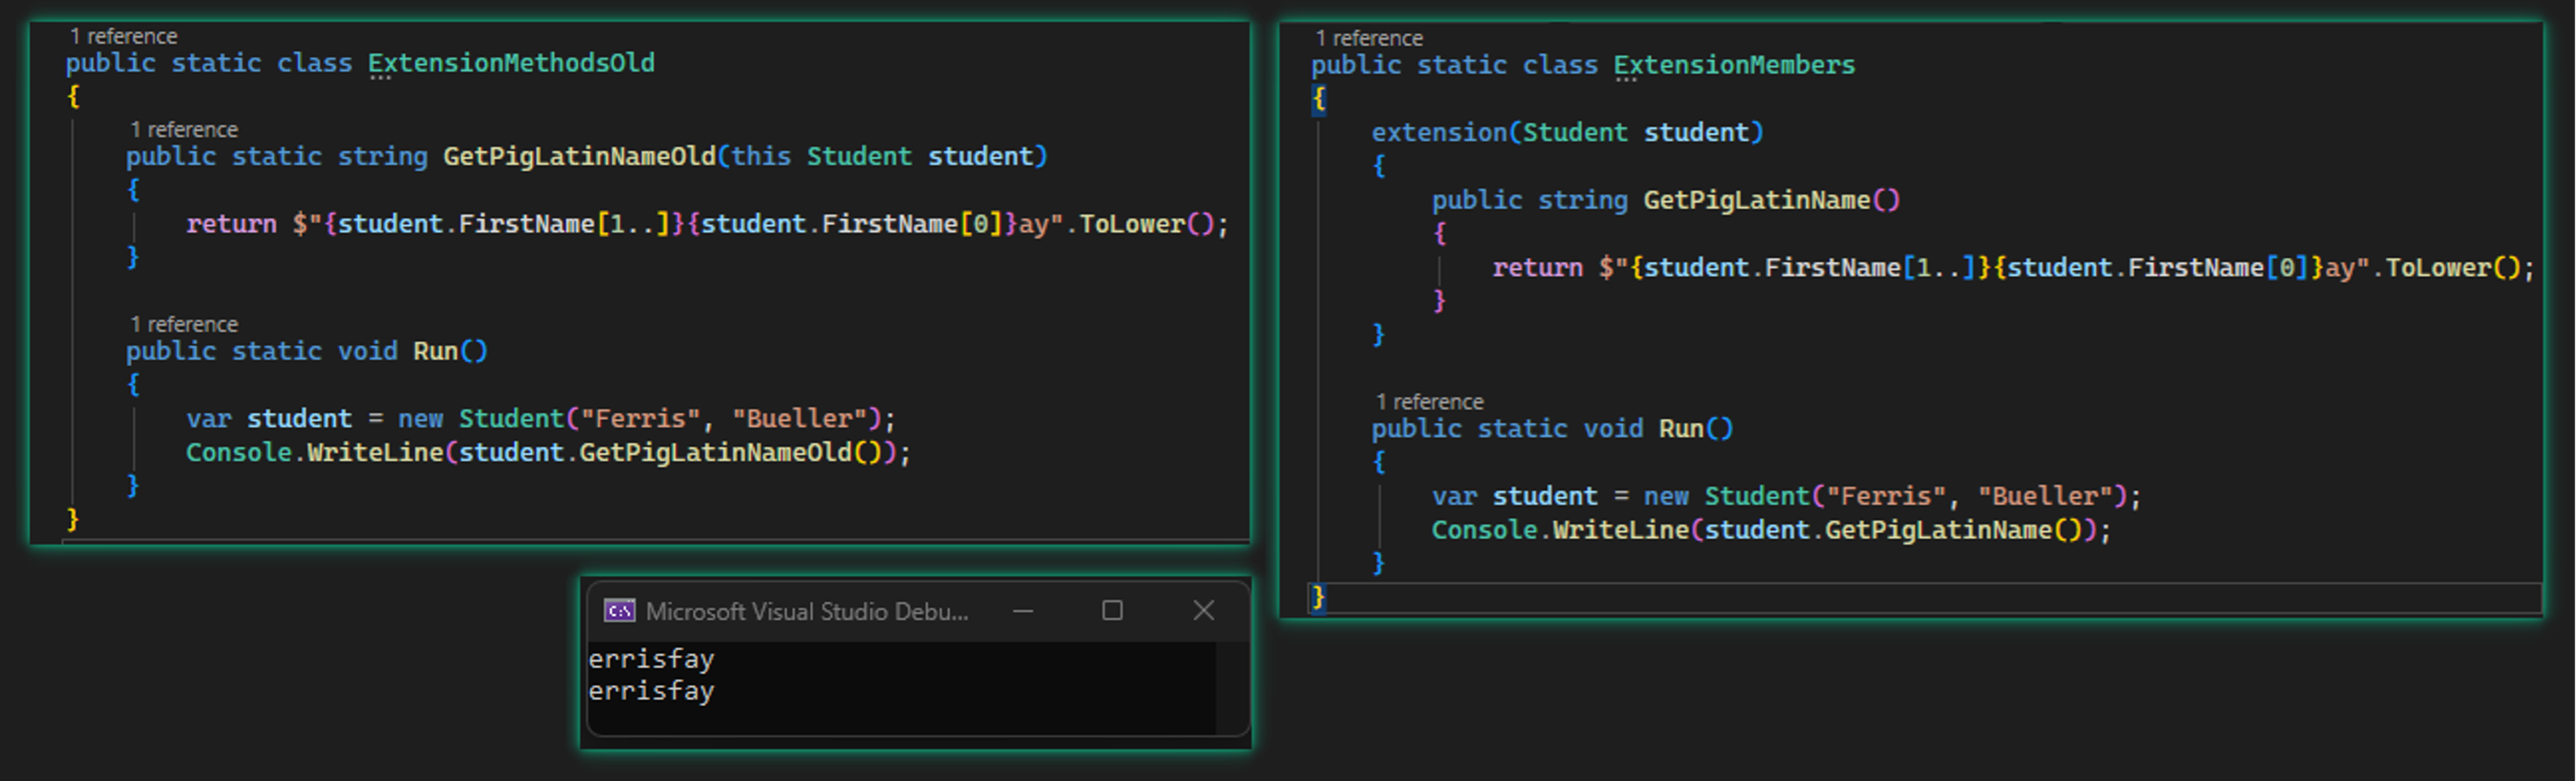Select the first "errisfay" console output line

click(651, 657)
